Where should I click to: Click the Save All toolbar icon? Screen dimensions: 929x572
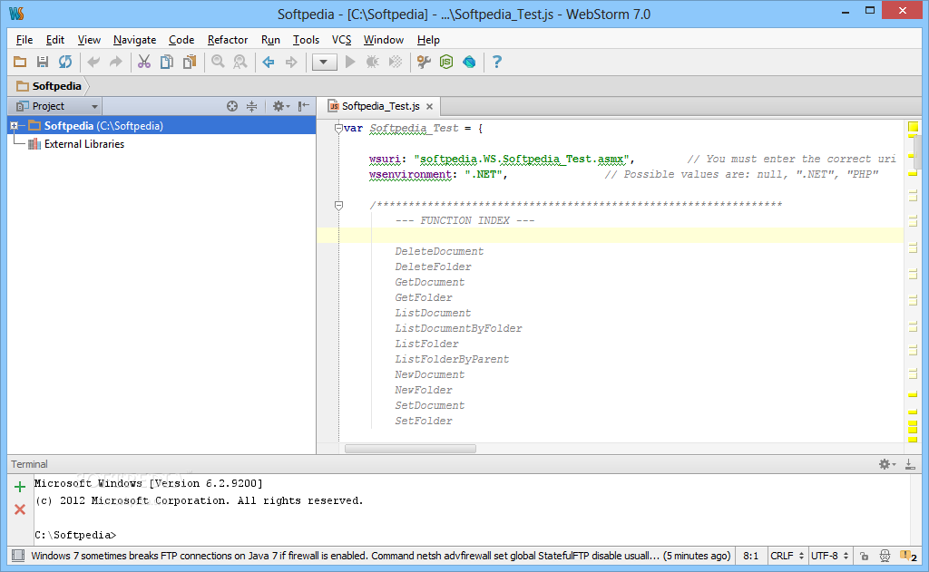coord(43,62)
